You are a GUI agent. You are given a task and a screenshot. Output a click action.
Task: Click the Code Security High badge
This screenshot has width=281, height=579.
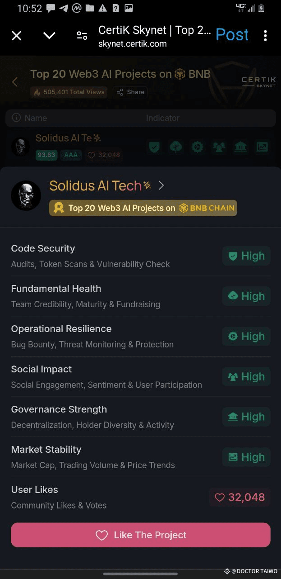[246, 256]
